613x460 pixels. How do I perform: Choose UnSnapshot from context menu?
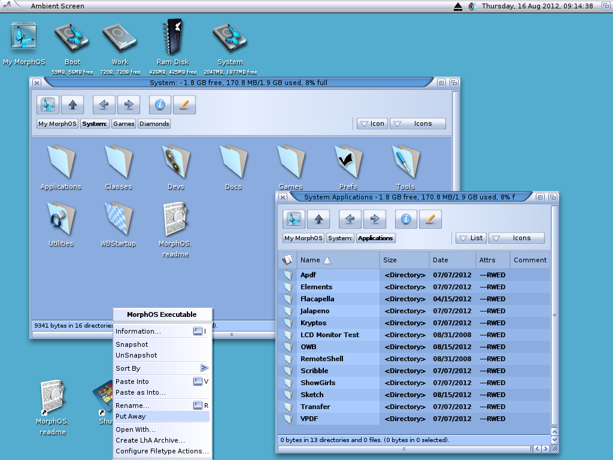coord(162,355)
